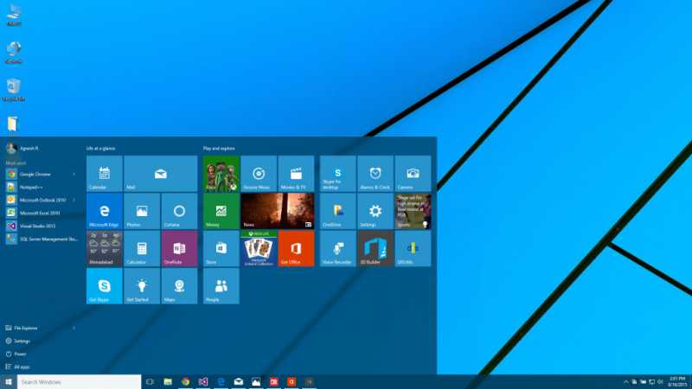Open the OneDrive tile
Image resolution: width=692 pixels, height=389 pixels.
coord(337,211)
